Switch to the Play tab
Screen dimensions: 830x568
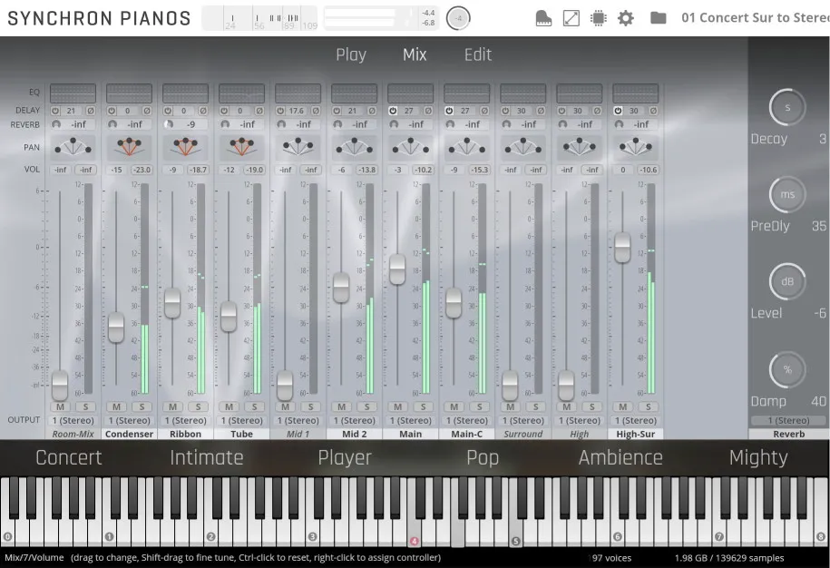tap(351, 54)
